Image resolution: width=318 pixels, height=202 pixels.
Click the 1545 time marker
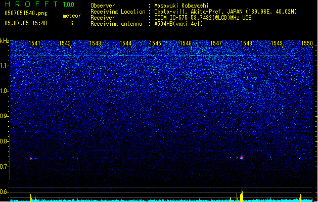[156, 43]
